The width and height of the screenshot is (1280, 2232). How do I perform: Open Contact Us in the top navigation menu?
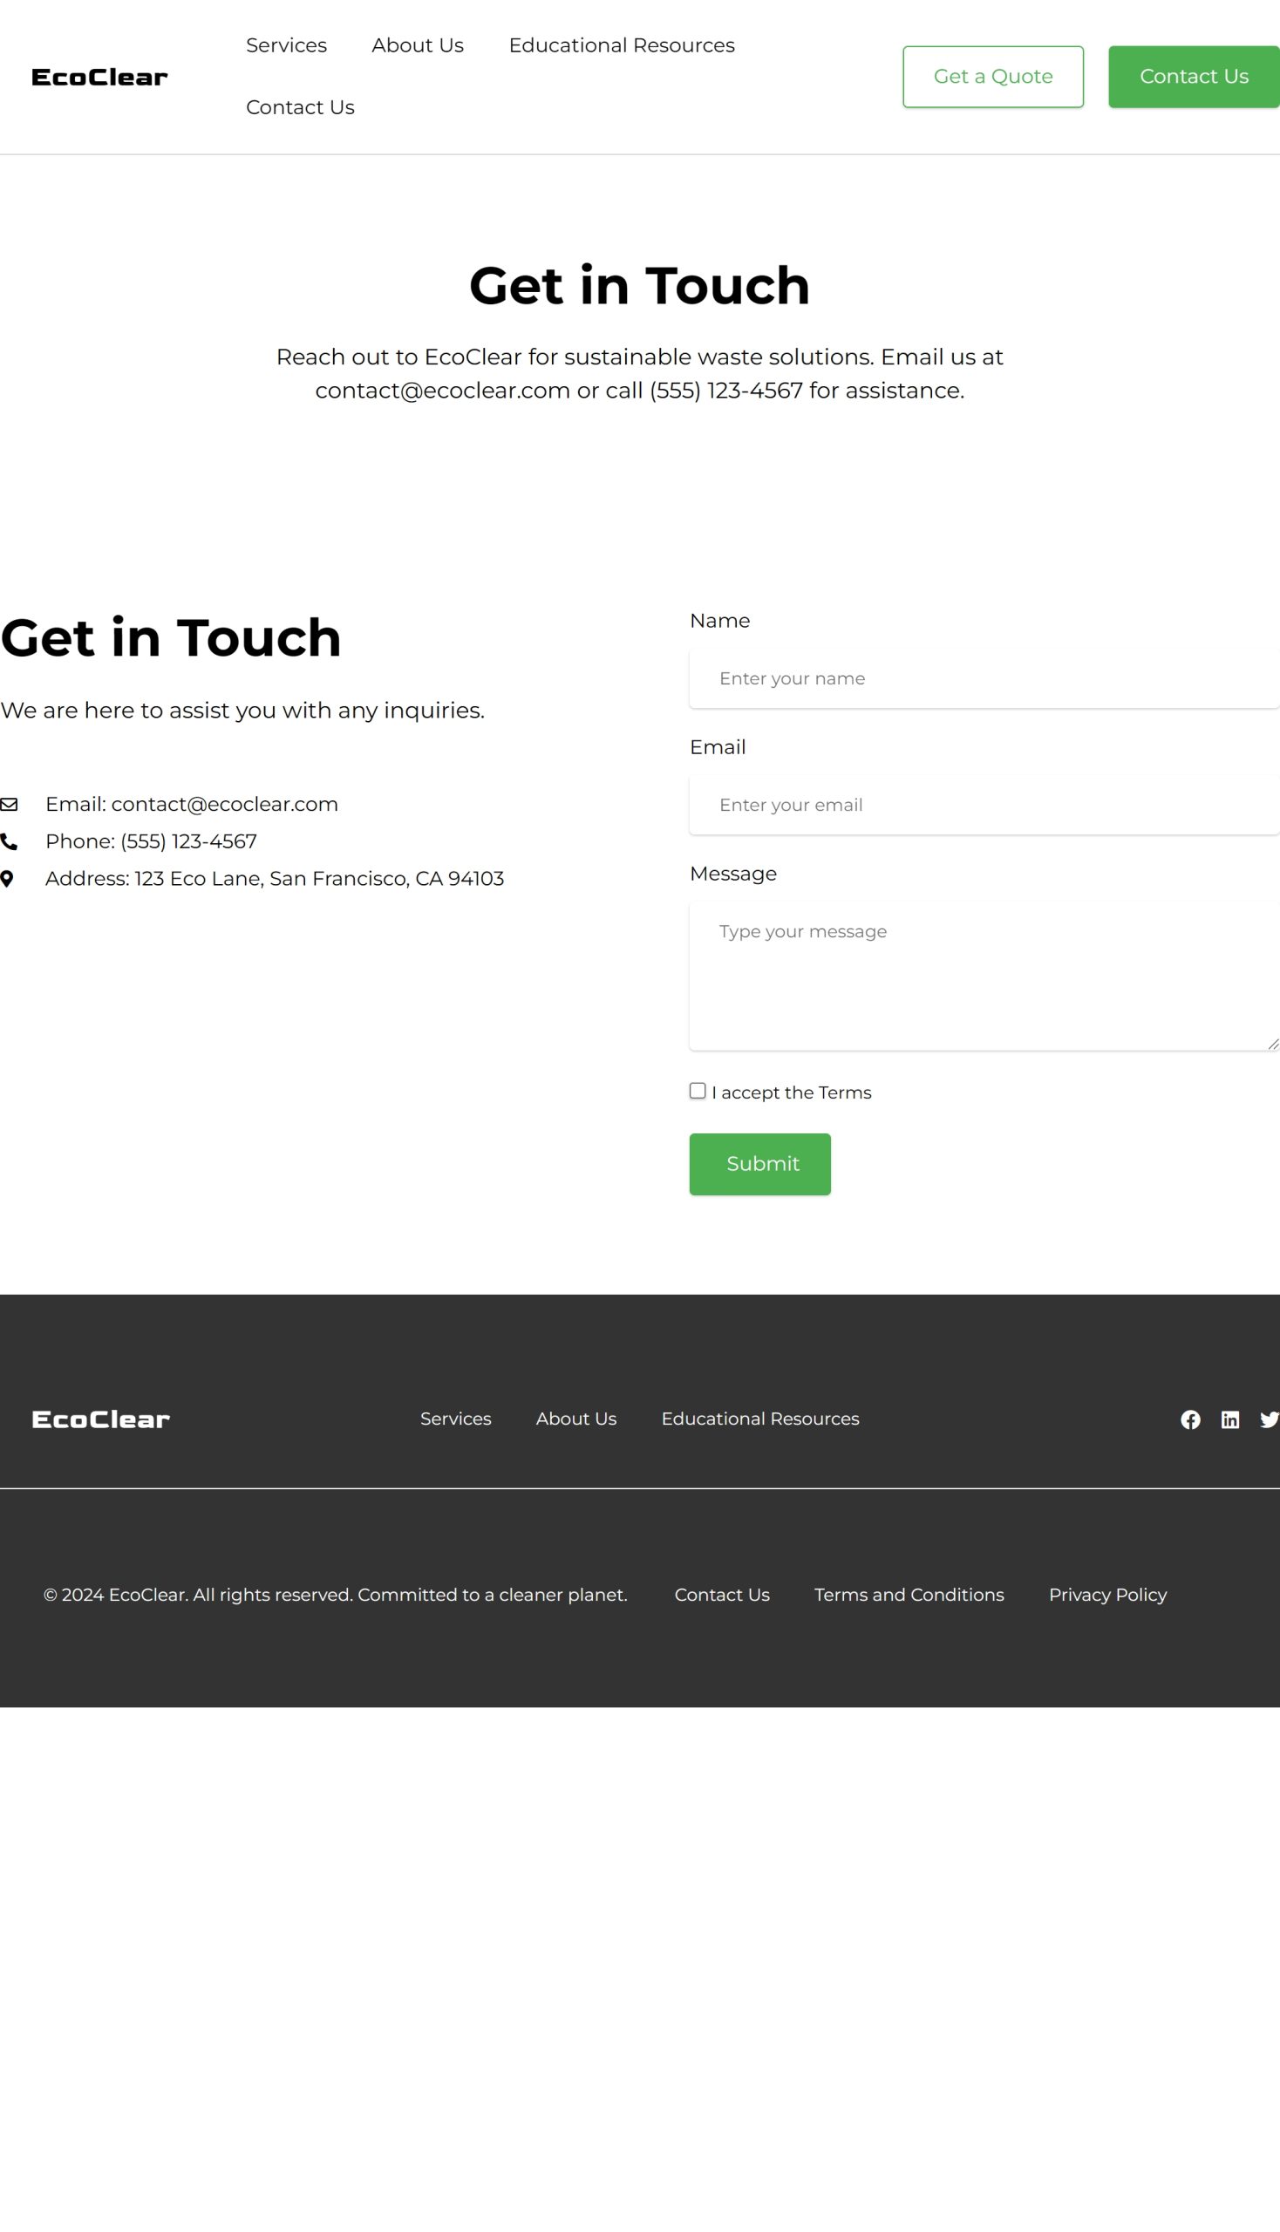pos(301,107)
